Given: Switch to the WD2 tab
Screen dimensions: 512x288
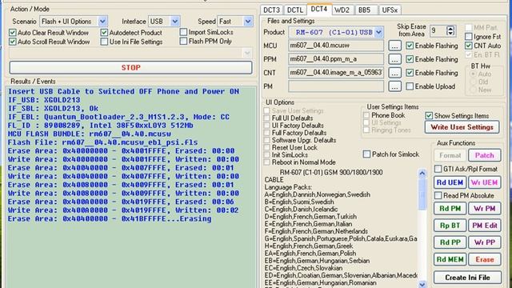Looking at the screenshot, I should click(342, 10).
